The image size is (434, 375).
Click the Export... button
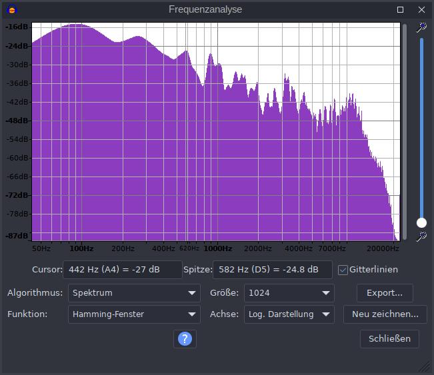coord(385,293)
